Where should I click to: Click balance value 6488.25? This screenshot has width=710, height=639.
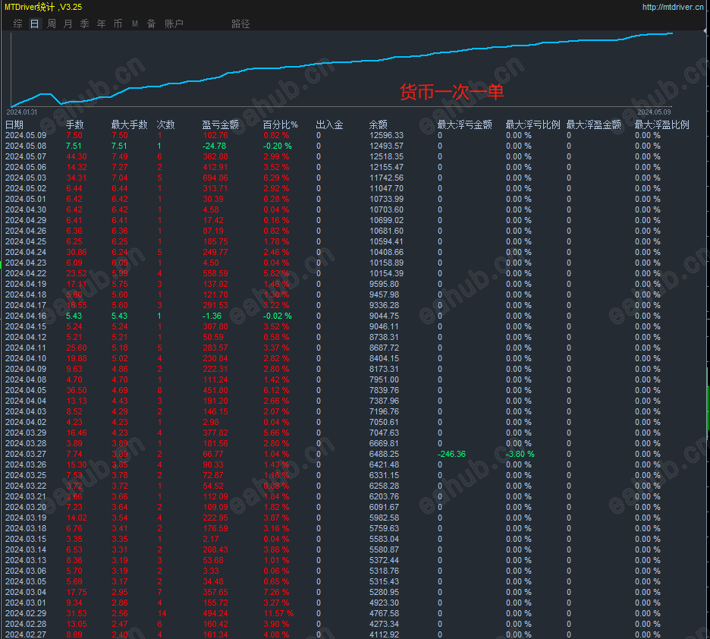point(384,455)
